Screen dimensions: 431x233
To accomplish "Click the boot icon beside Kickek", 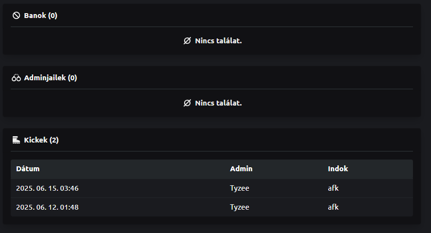I will (x=16, y=140).
